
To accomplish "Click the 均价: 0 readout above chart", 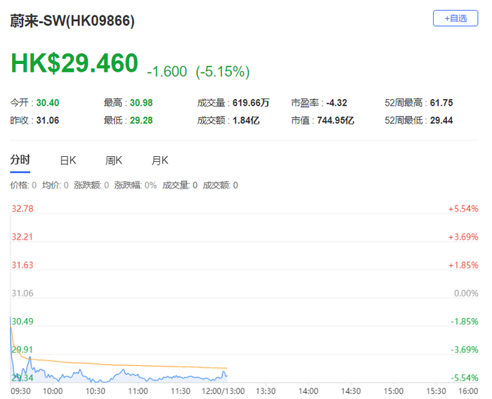I will (x=56, y=185).
